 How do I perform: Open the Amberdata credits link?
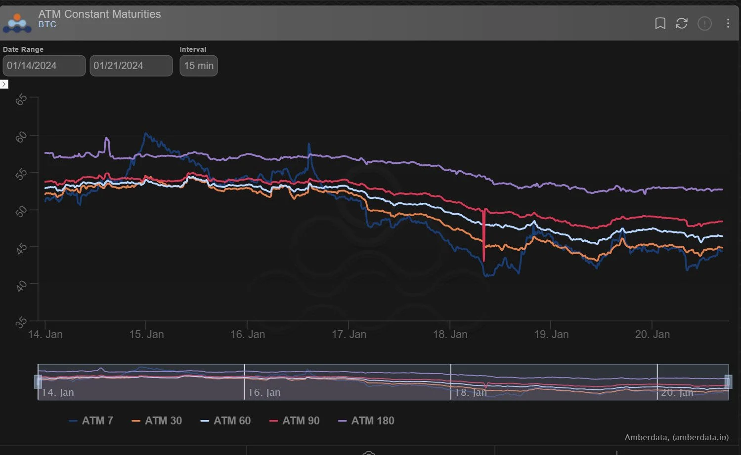[x=676, y=437]
